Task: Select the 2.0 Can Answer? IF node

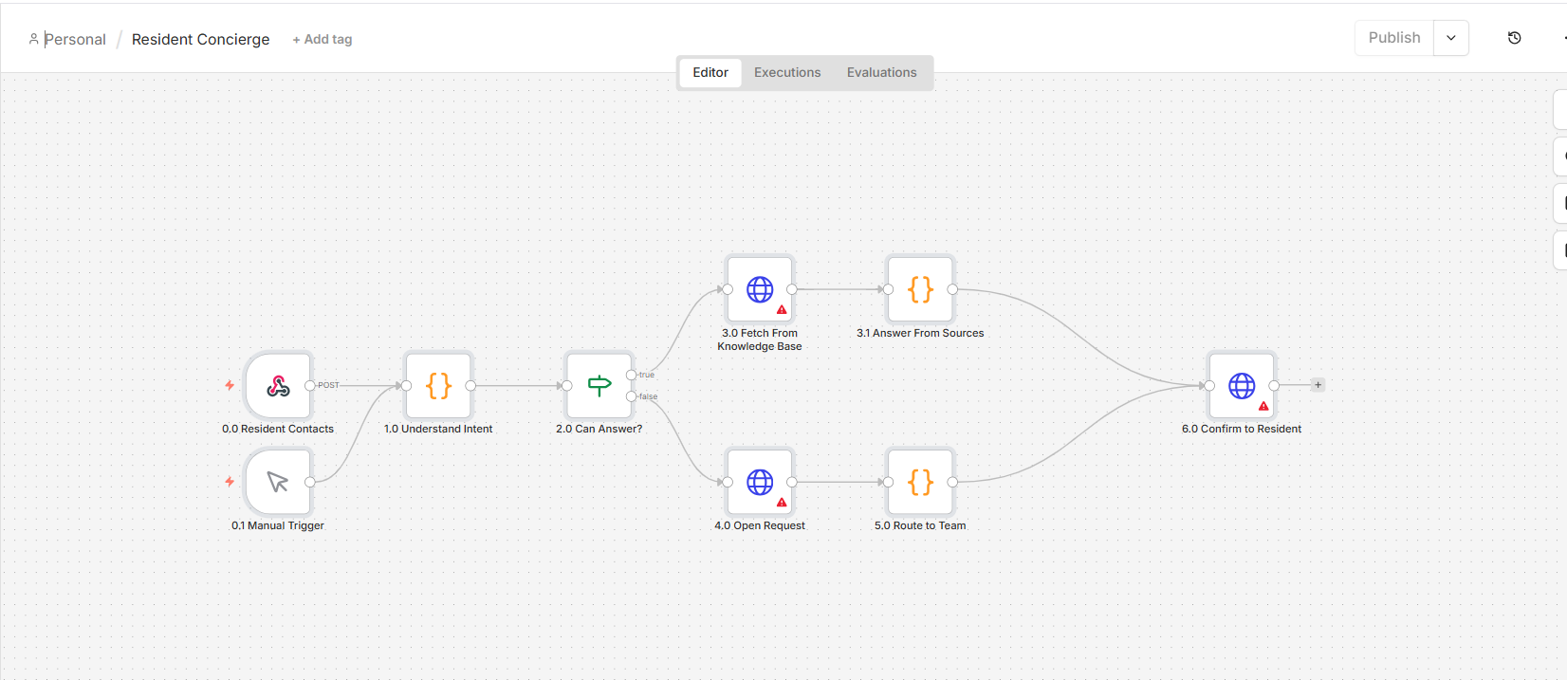Action: 599,385
